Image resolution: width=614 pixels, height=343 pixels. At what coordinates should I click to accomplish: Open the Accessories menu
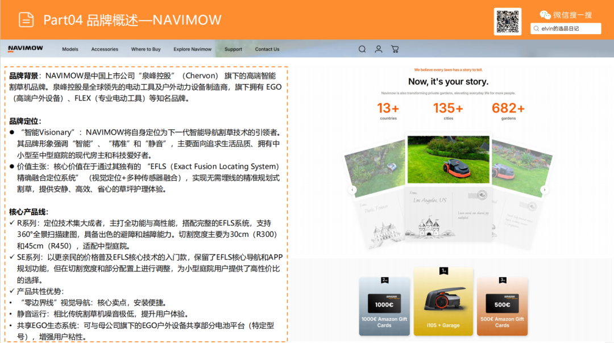click(x=105, y=49)
